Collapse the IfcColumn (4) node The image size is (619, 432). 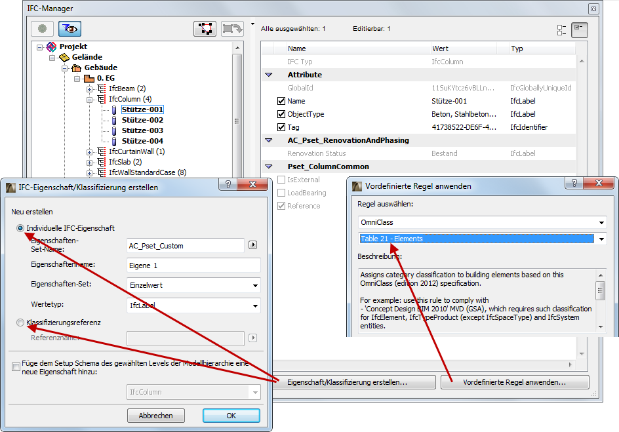pyautogui.click(x=89, y=100)
